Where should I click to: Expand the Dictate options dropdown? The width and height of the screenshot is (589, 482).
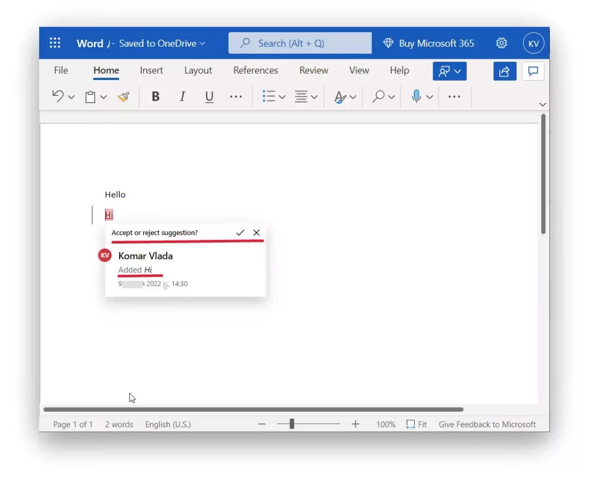point(430,97)
